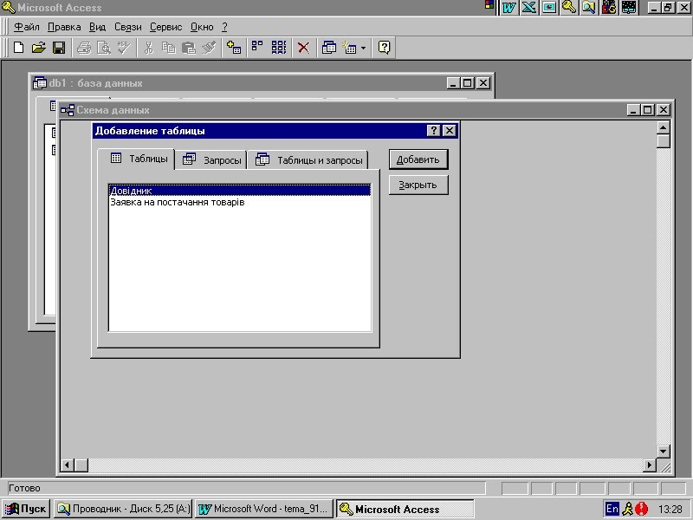Click the clock showing 13:28
The image size is (693, 520).
click(x=670, y=510)
